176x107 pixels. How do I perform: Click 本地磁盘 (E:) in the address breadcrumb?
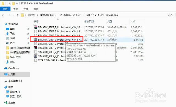47,15
